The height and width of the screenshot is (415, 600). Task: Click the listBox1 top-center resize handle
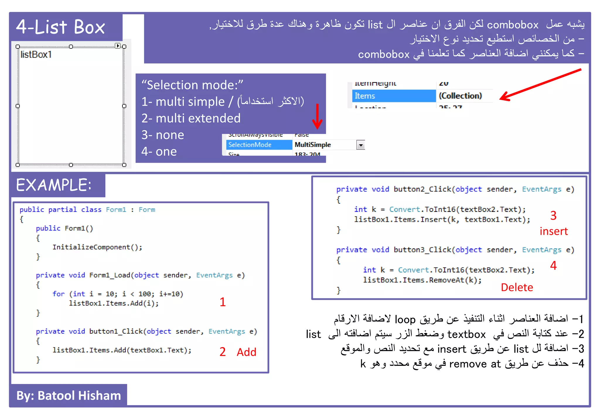[x=71, y=47]
